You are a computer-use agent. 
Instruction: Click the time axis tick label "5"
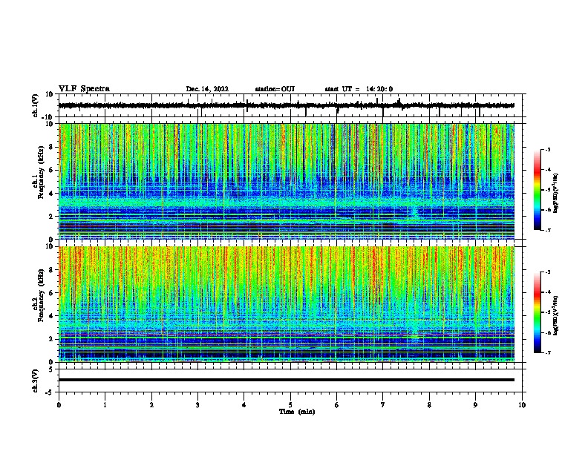pyautogui.click(x=290, y=405)
